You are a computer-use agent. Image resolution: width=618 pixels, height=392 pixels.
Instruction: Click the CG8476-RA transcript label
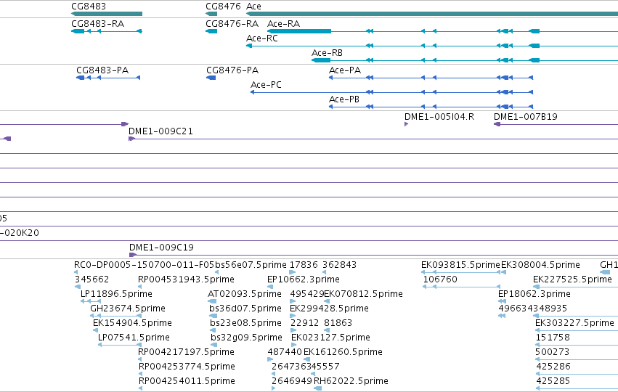click(x=232, y=24)
